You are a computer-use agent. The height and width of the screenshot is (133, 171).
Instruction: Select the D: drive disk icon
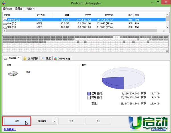point(5,24)
